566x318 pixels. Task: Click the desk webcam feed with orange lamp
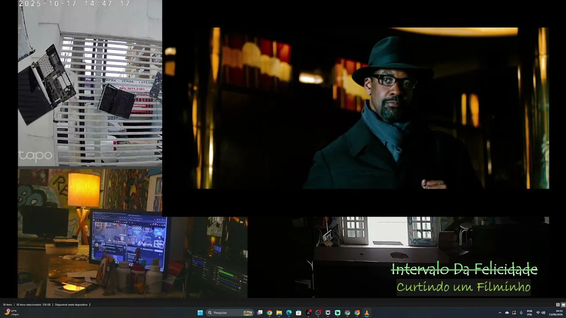tap(132, 233)
